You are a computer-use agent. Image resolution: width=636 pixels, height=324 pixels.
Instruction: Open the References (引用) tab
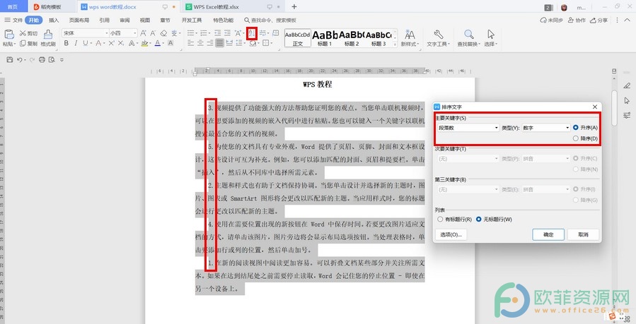[104, 20]
